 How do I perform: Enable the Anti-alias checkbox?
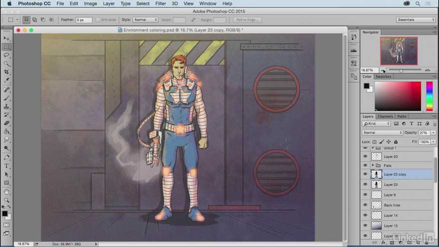pos(98,20)
